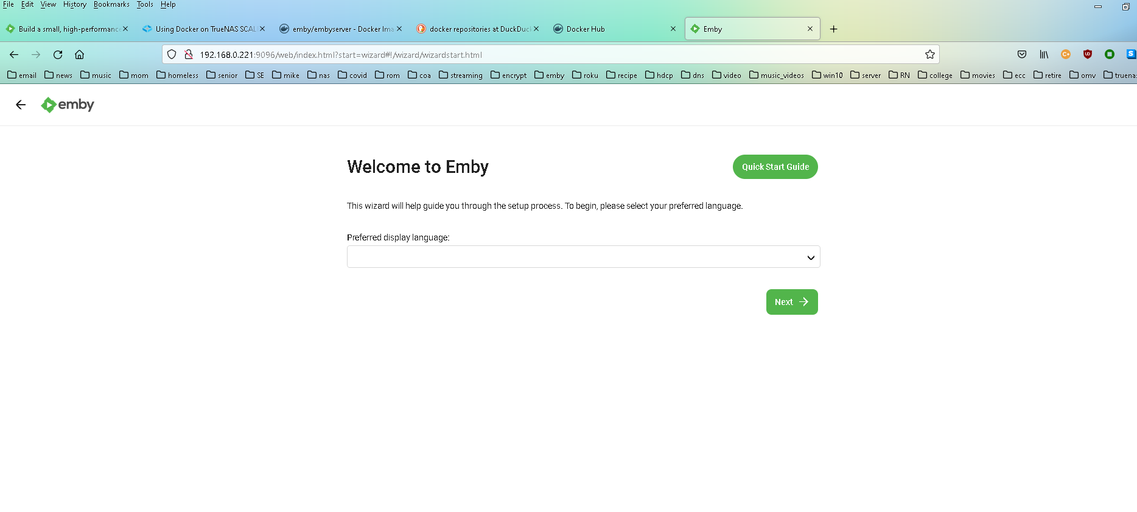Open the retire bookmarks folder
The height and width of the screenshot is (512, 1137).
(1048, 75)
